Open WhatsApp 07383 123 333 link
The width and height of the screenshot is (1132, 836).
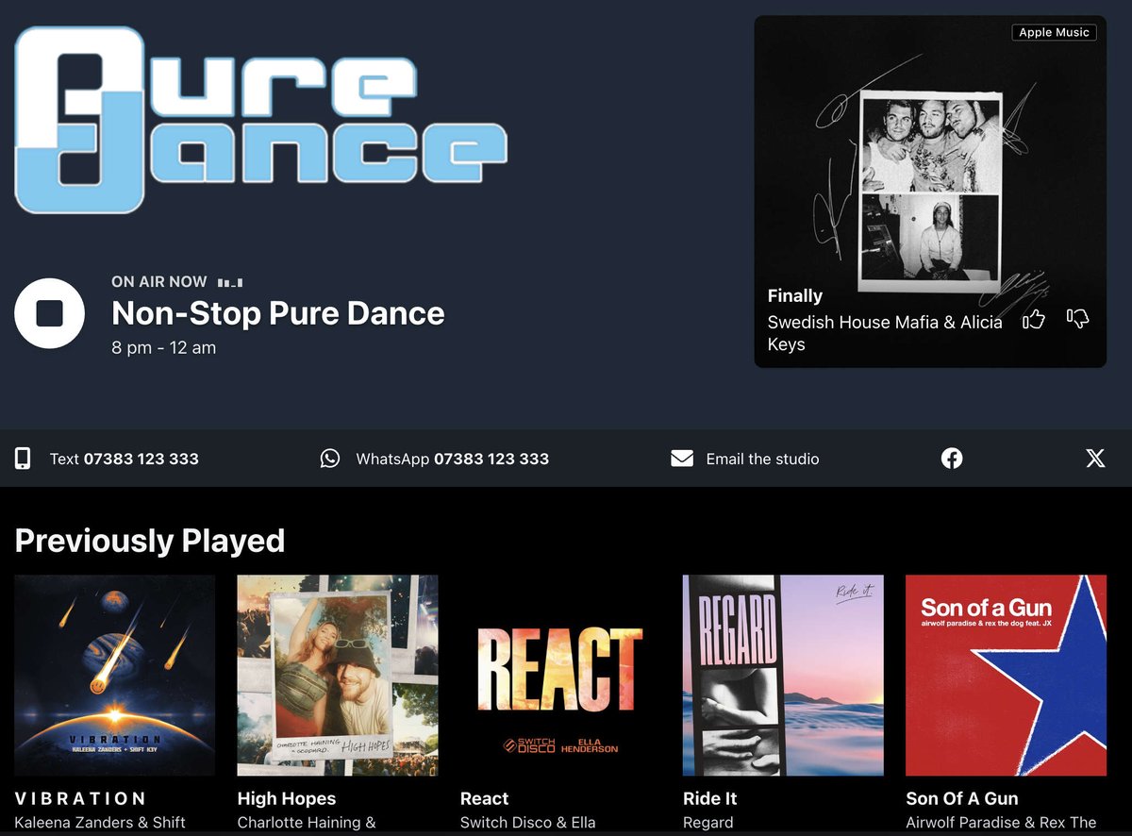click(x=453, y=460)
